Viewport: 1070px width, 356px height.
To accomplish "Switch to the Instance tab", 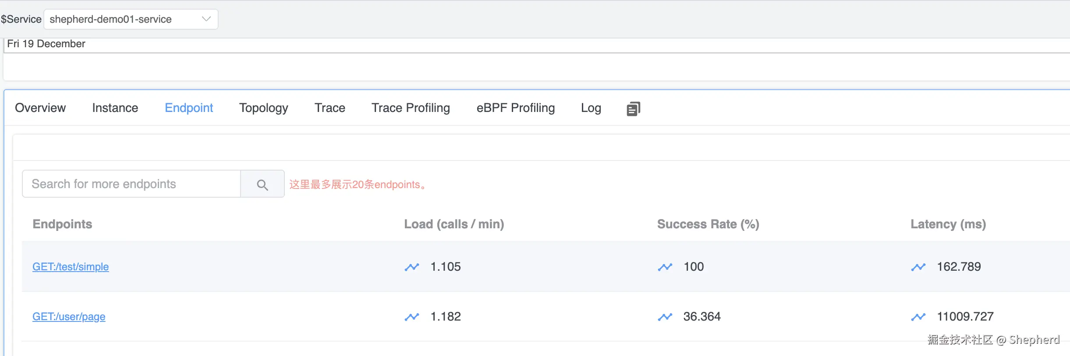I will tap(115, 108).
